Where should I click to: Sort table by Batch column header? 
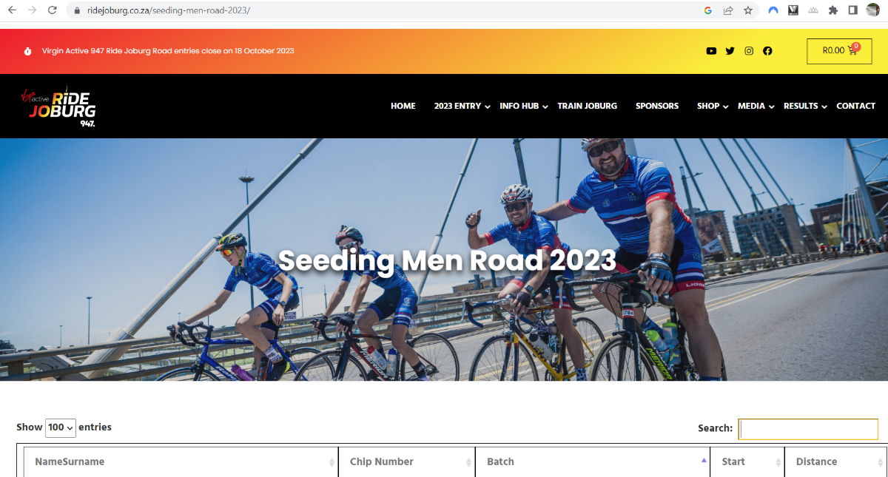coord(593,461)
